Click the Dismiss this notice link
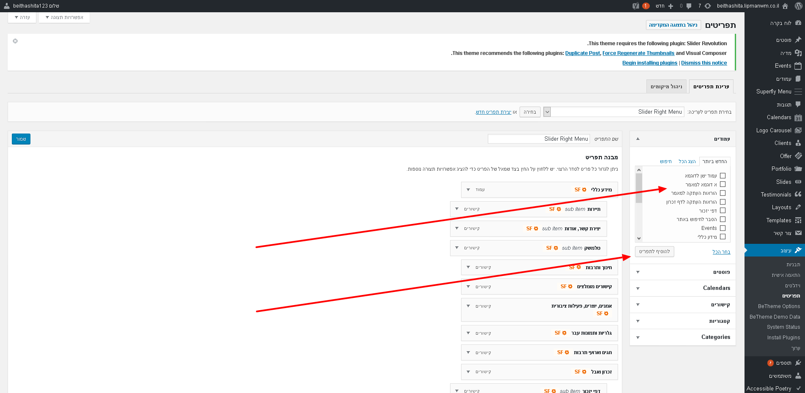The width and height of the screenshot is (805, 393). [x=704, y=63]
